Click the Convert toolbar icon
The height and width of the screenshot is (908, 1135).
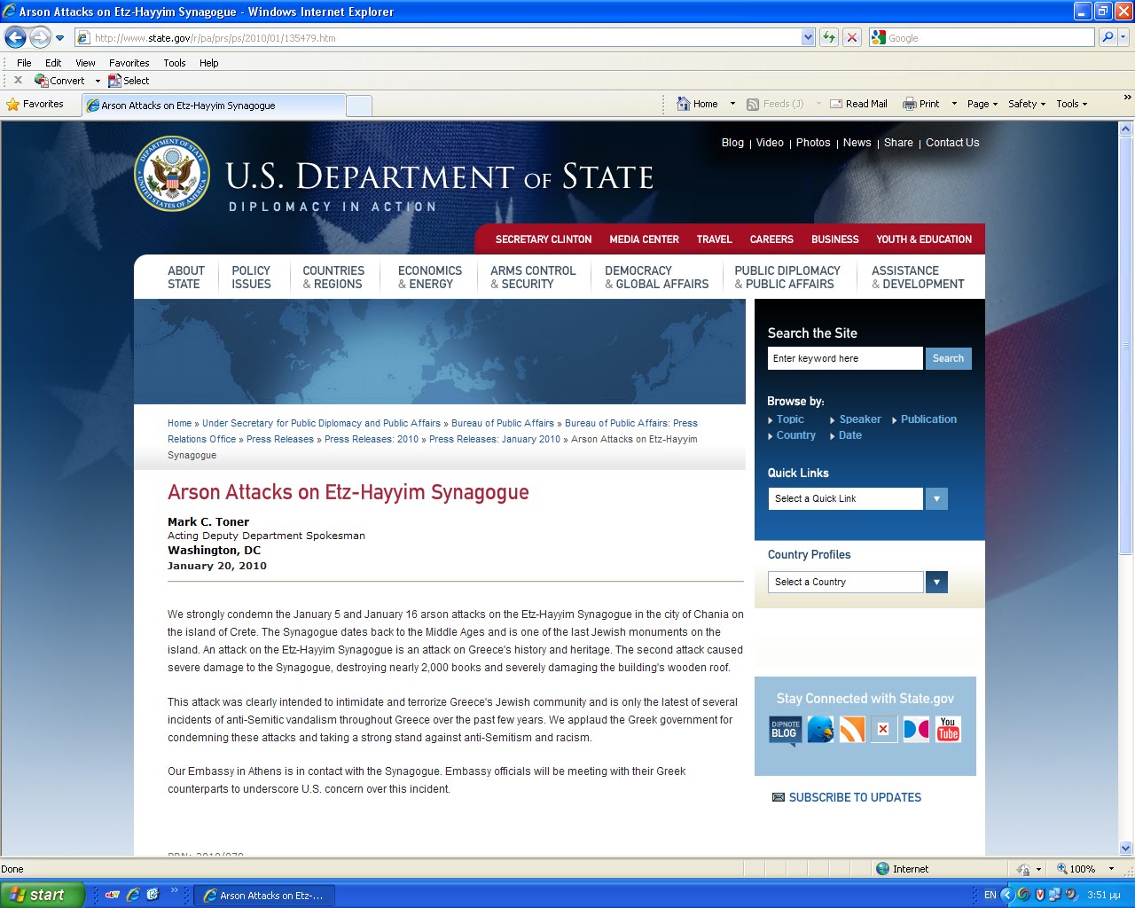tap(41, 80)
